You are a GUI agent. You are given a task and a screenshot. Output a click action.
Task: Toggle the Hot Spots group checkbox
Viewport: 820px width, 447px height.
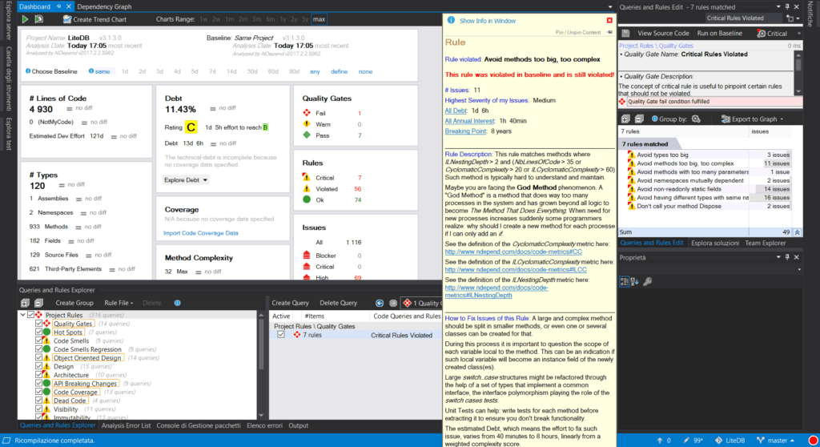click(38, 332)
